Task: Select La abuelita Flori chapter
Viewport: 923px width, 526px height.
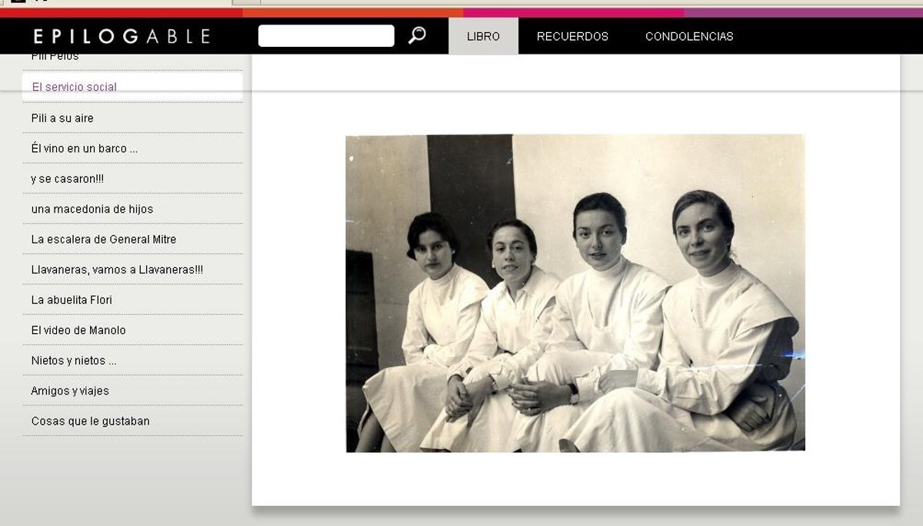Action: (72, 300)
